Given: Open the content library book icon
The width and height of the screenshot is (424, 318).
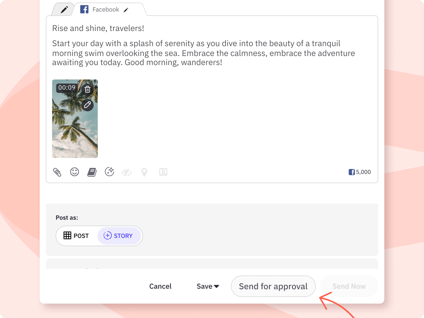Looking at the screenshot, I should (x=92, y=172).
